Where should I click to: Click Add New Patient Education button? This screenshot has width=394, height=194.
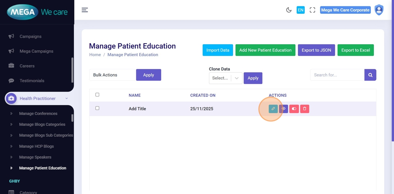pos(265,50)
